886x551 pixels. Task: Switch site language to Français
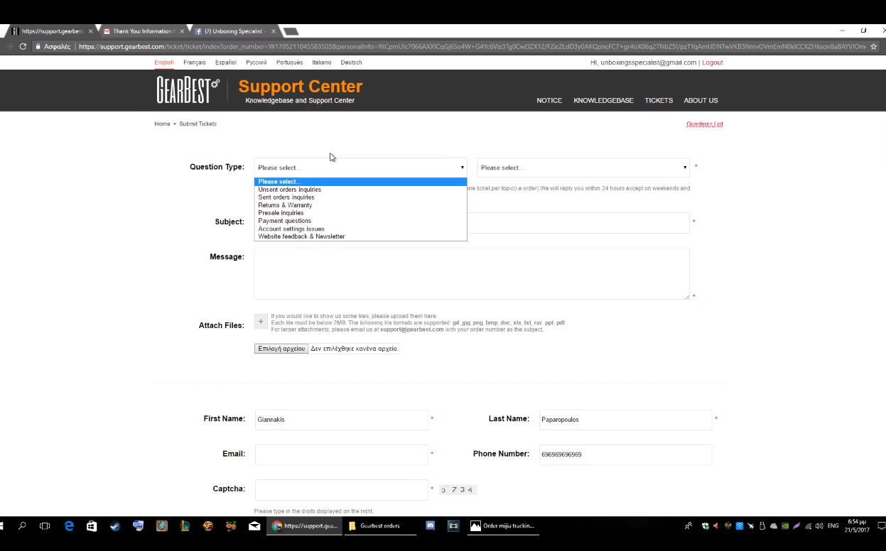click(x=194, y=62)
